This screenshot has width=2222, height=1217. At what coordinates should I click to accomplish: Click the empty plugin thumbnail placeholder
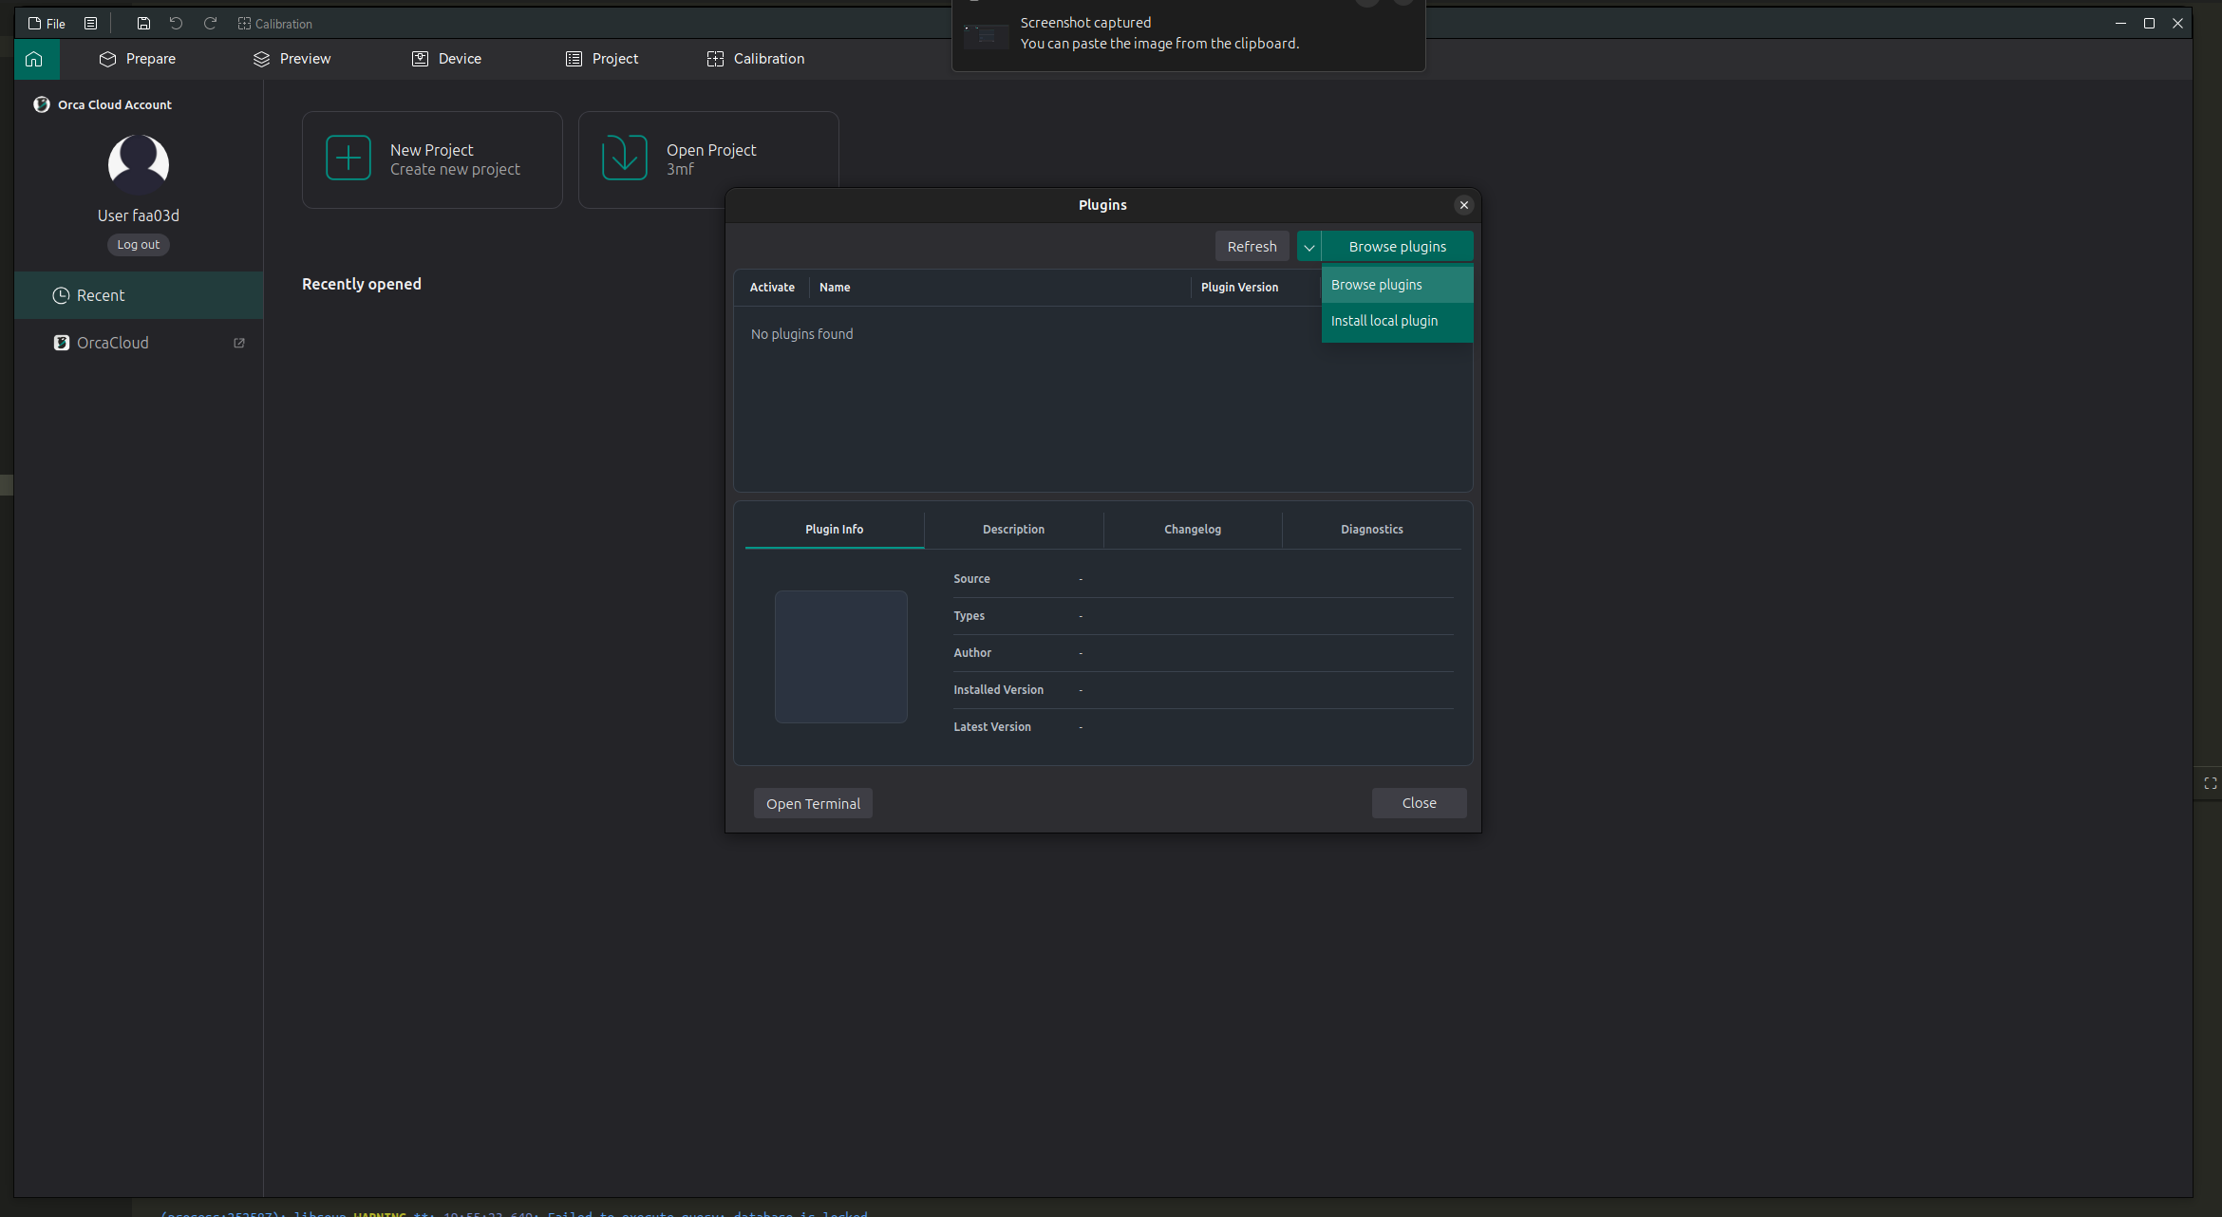pos(841,657)
